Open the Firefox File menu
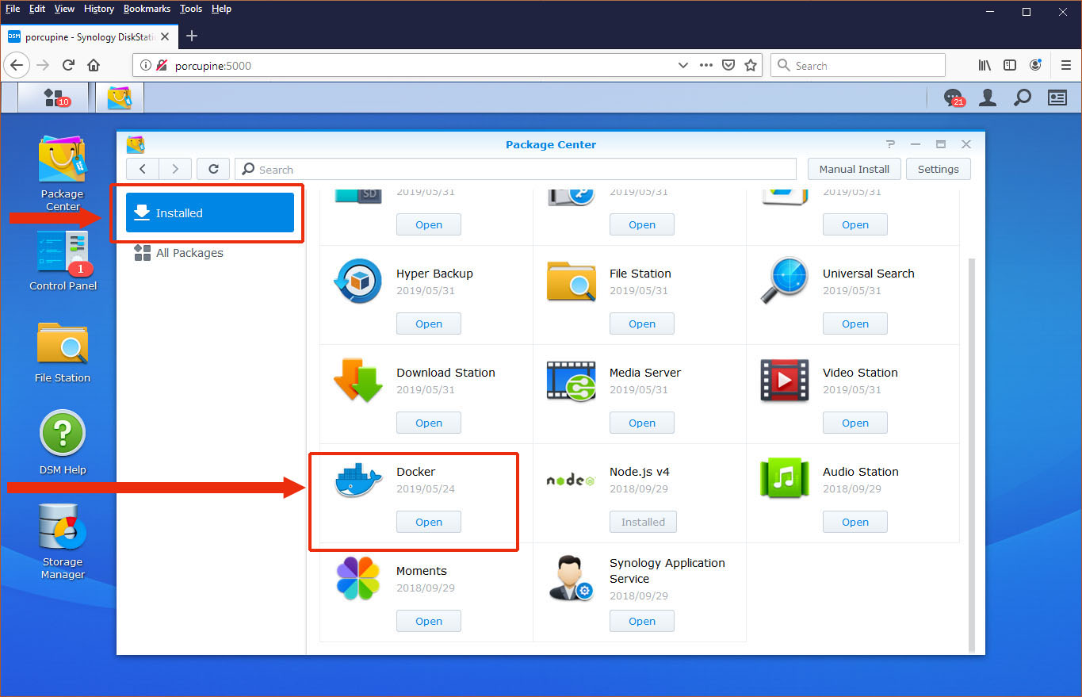This screenshot has height=697, width=1082. (x=13, y=9)
